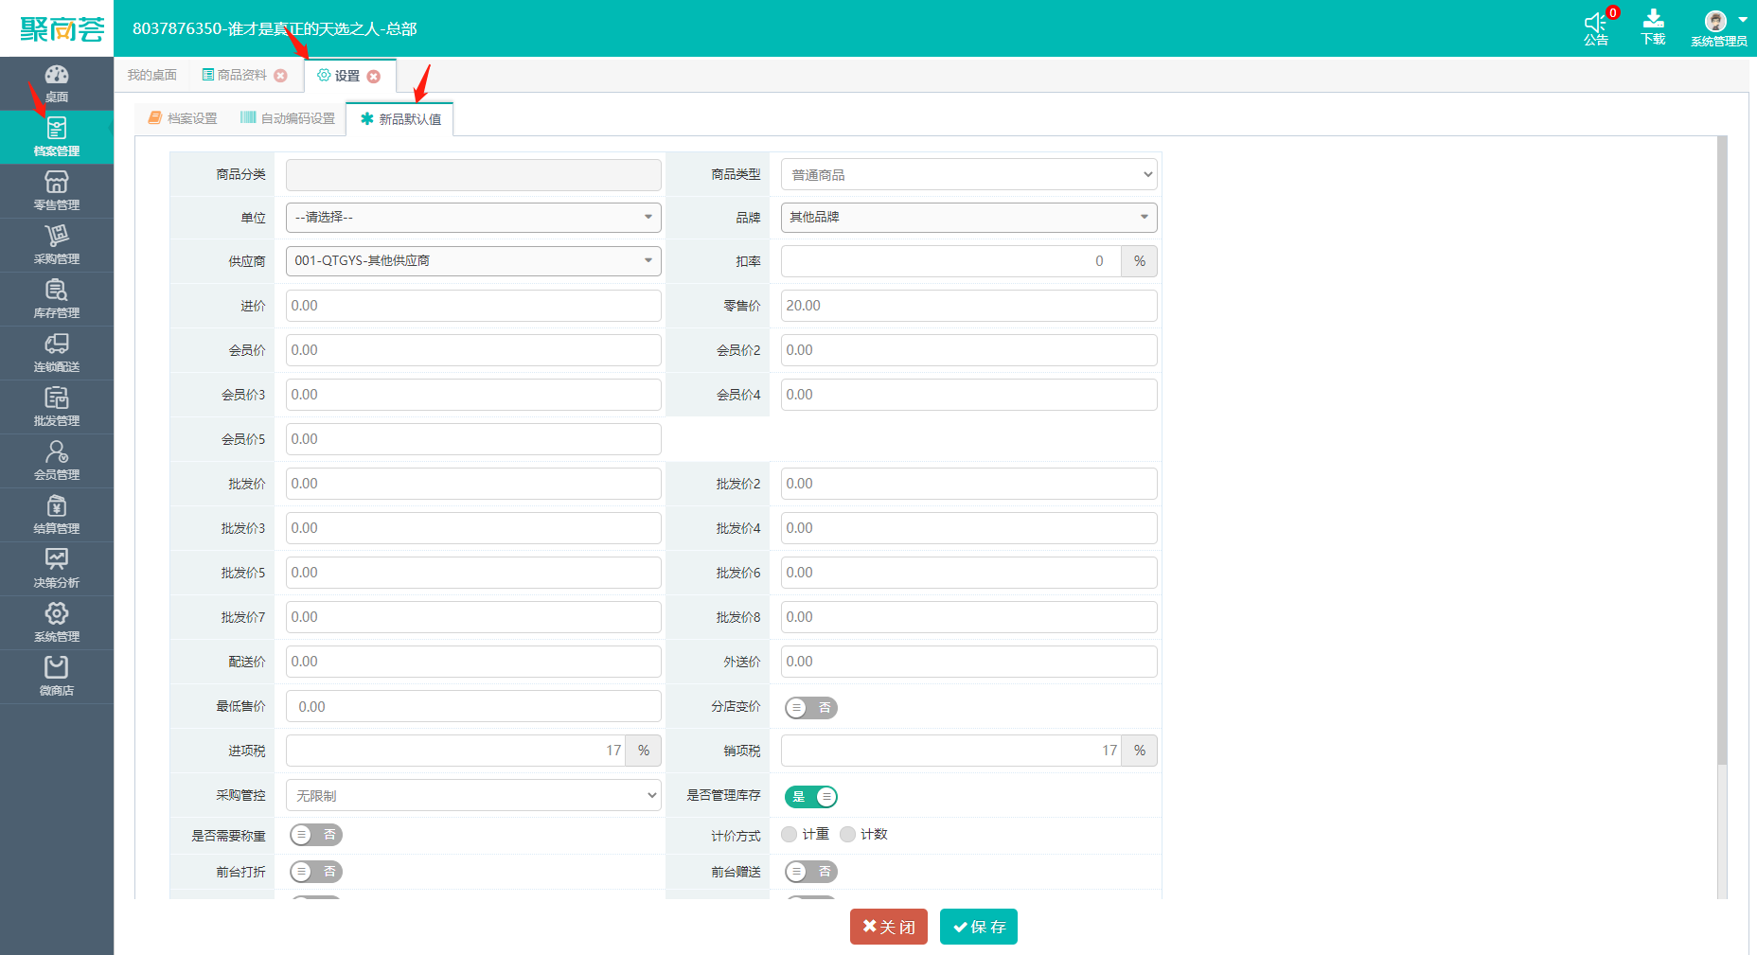This screenshot has height=955, width=1757.
Task: Close the 设置 tab with its X
Action: [374, 77]
